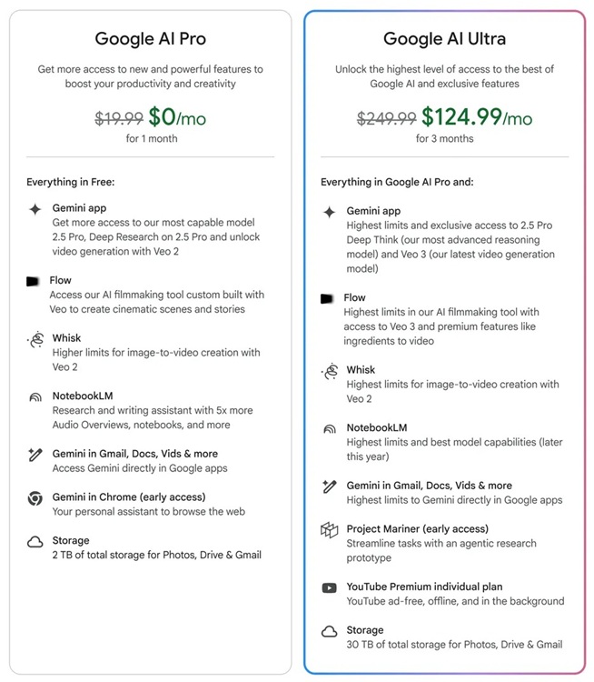Click the Google AI Pro heading
This screenshot has width=594, height=682.
(150, 39)
